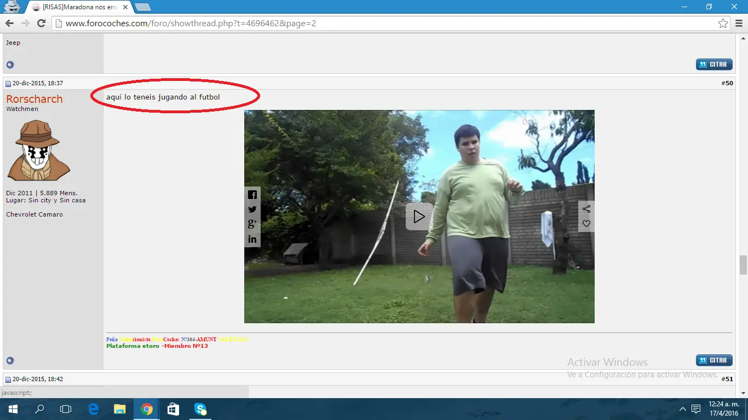Click the 'Lugar: Sin city y Sin casa' text
748x420 pixels.
click(x=46, y=200)
